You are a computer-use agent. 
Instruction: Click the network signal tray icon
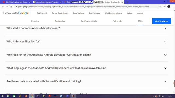(163, 96)
